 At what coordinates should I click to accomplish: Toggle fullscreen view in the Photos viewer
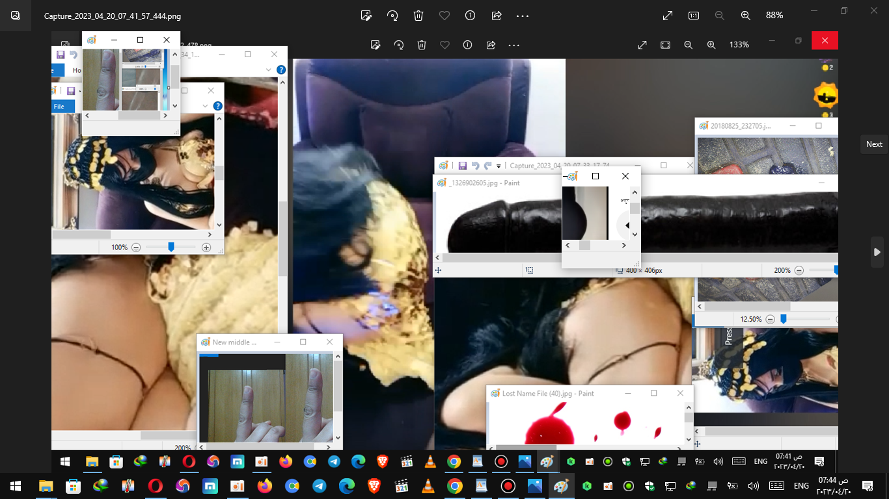pos(667,15)
